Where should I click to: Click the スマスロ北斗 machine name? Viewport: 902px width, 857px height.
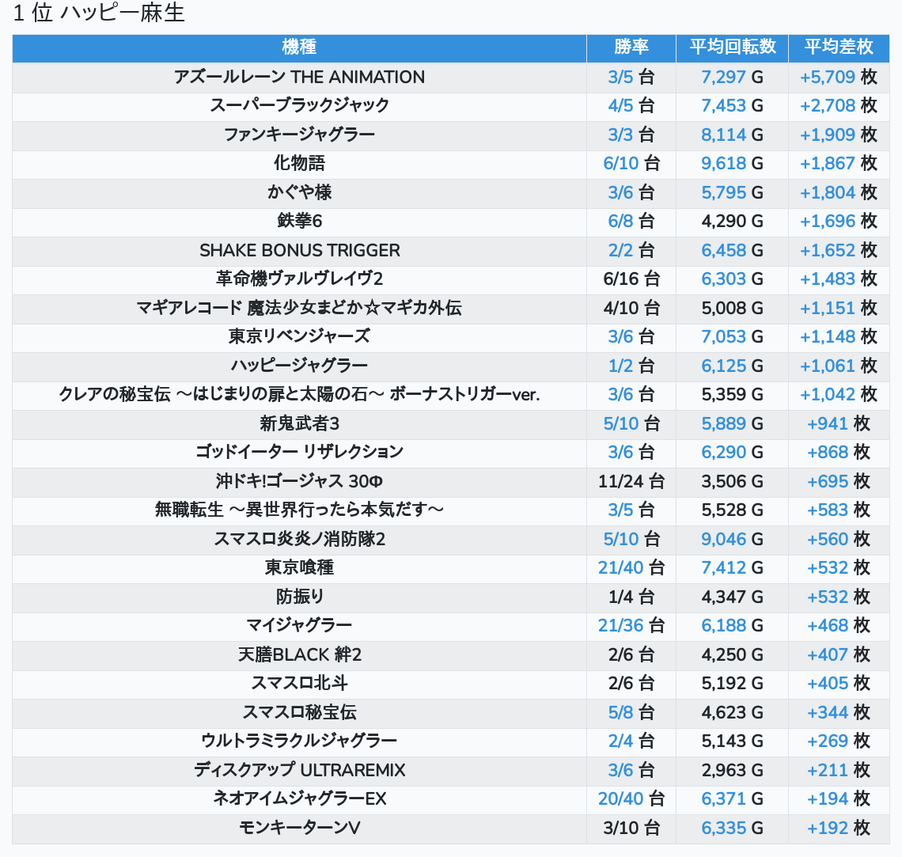pos(299,683)
